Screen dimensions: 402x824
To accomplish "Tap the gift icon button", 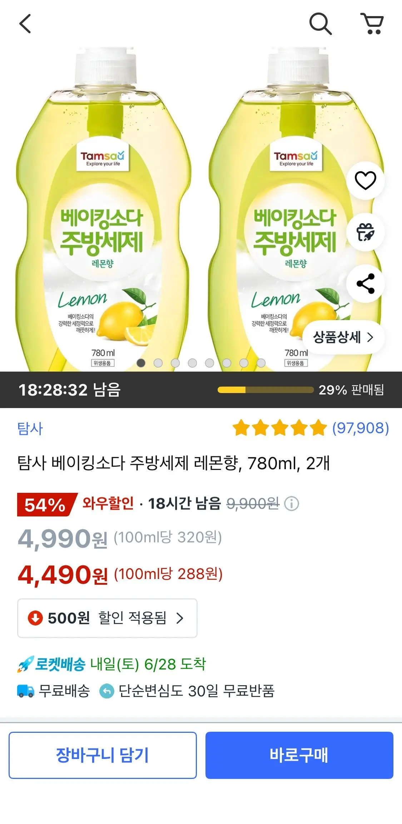I will pos(365,232).
